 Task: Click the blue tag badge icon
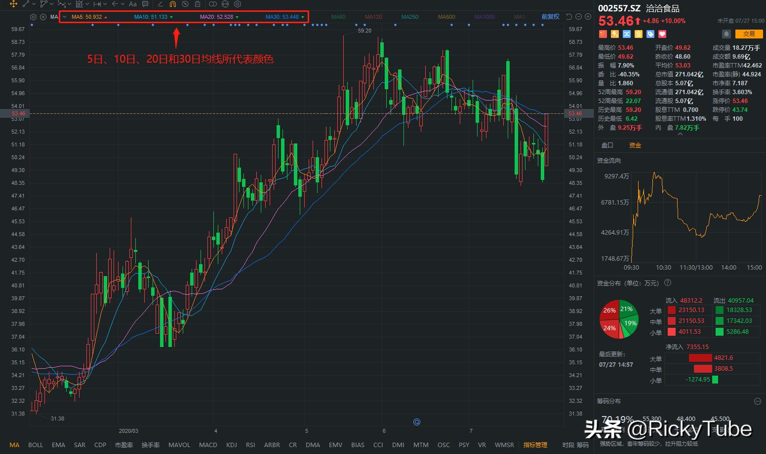click(650, 34)
